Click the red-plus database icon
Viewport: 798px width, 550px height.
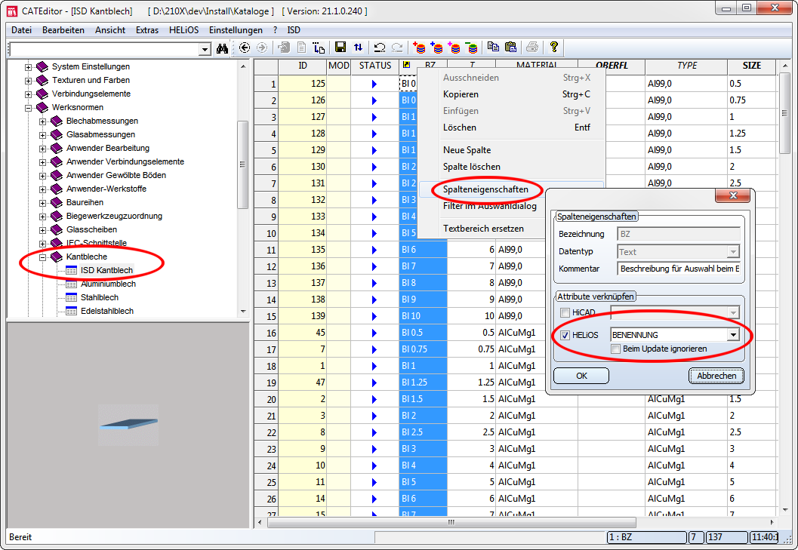pyautogui.click(x=419, y=48)
